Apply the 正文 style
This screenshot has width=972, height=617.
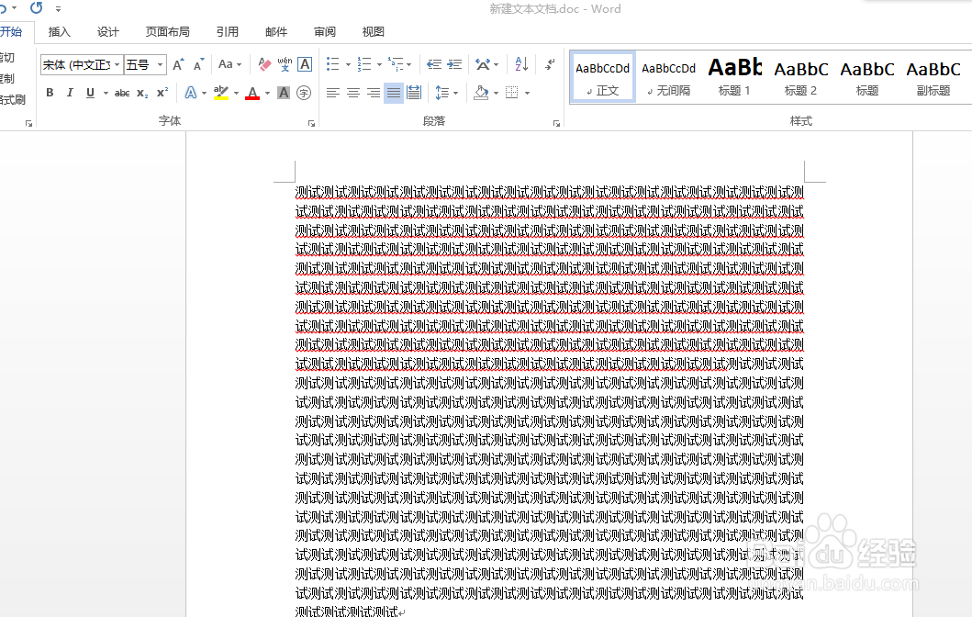602,77
